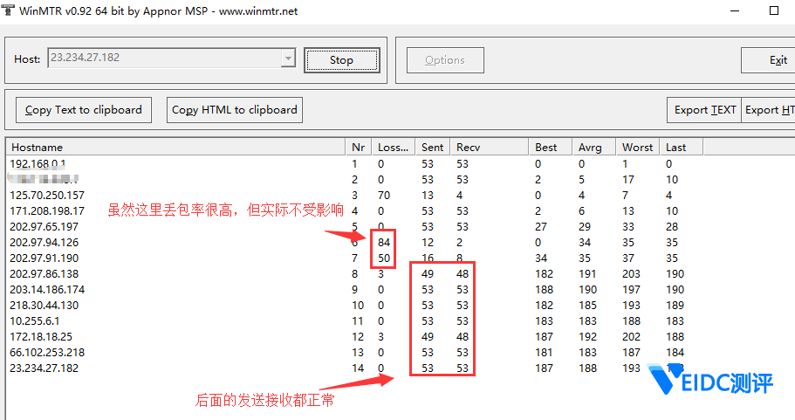Screen dimensions: 795x420
Task: Click the Avrg column header
Action: click(x=593, y=148)
